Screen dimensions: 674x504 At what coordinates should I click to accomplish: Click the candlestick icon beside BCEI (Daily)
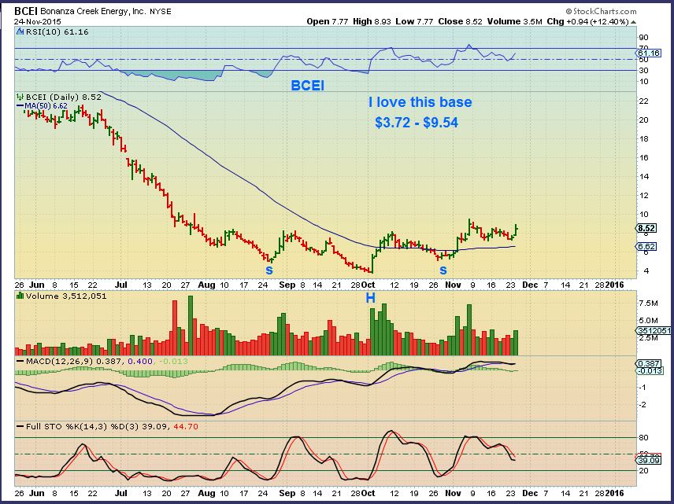coord(20,97)
